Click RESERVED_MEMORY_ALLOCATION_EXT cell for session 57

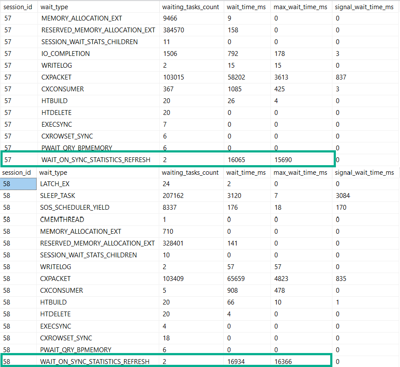[x=98, y=30]
